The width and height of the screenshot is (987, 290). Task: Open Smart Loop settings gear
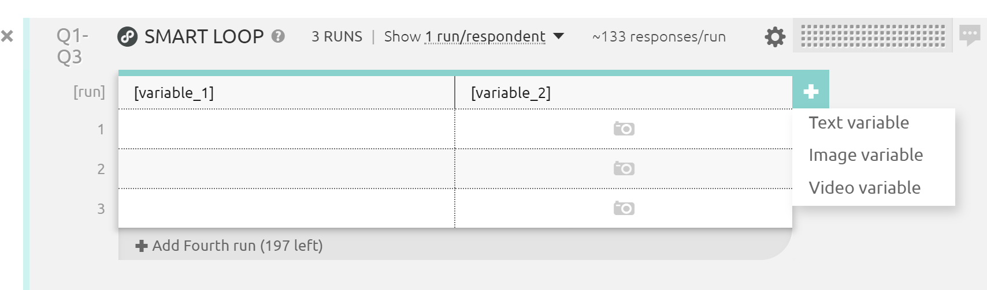[x=775, y=37]
